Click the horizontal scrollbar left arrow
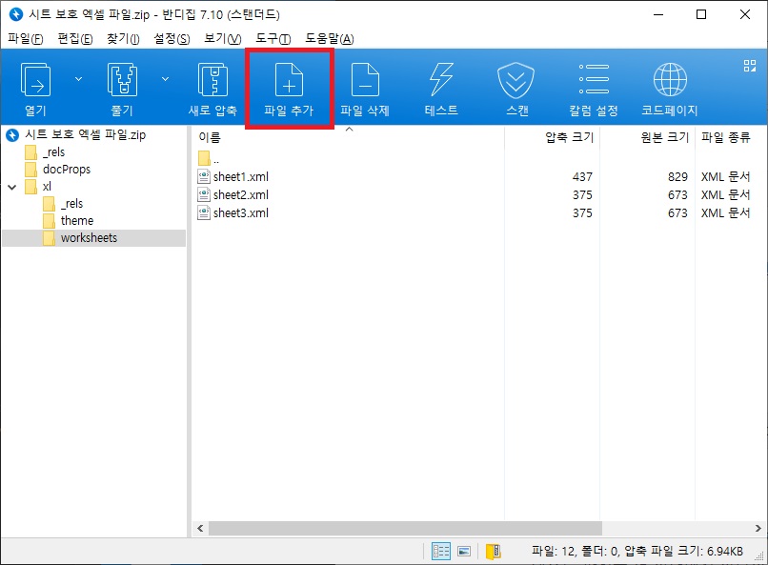 tap(200, 528)
